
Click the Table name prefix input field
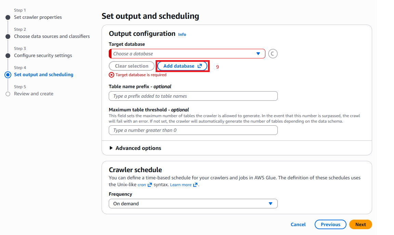(x=193, y=96)
